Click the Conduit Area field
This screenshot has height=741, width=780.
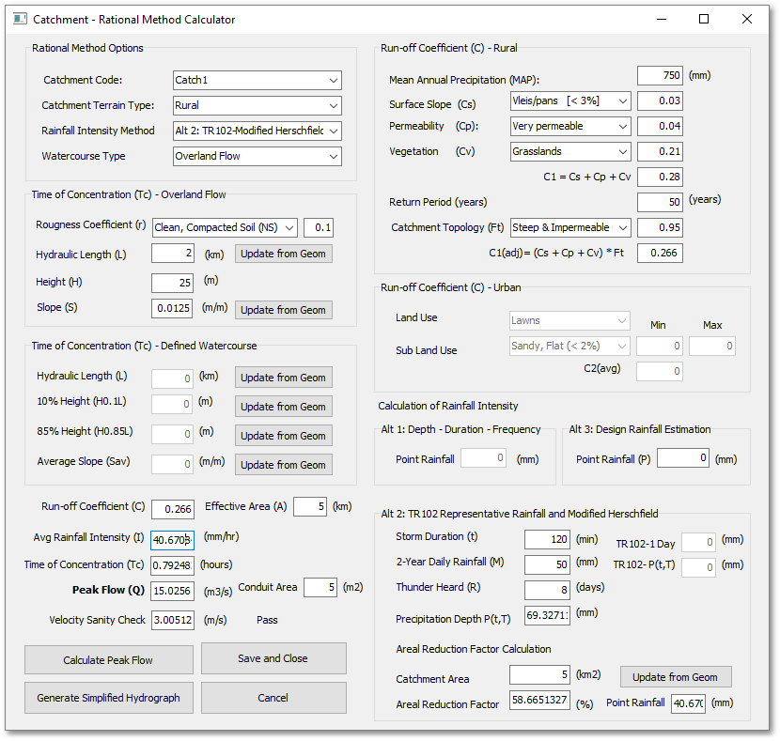320,588
